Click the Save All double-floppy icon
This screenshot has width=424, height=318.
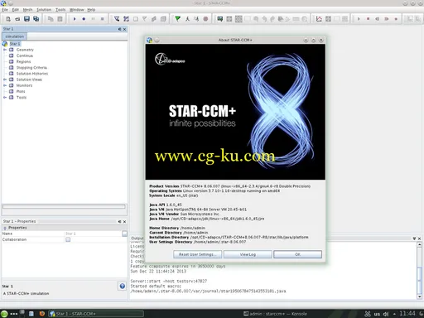pos(36,19)
